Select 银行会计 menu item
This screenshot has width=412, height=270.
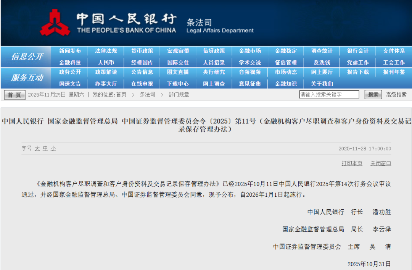pyautogui.click(x=358, y=51)
